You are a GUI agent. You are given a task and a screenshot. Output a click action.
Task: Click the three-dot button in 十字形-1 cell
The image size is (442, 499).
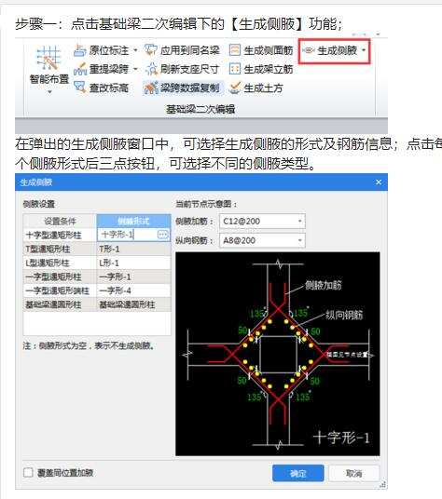click(163, 235)
